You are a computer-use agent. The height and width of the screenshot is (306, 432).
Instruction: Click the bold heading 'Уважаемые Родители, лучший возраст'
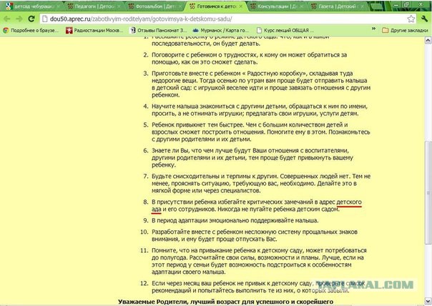[x=225, y=302]
